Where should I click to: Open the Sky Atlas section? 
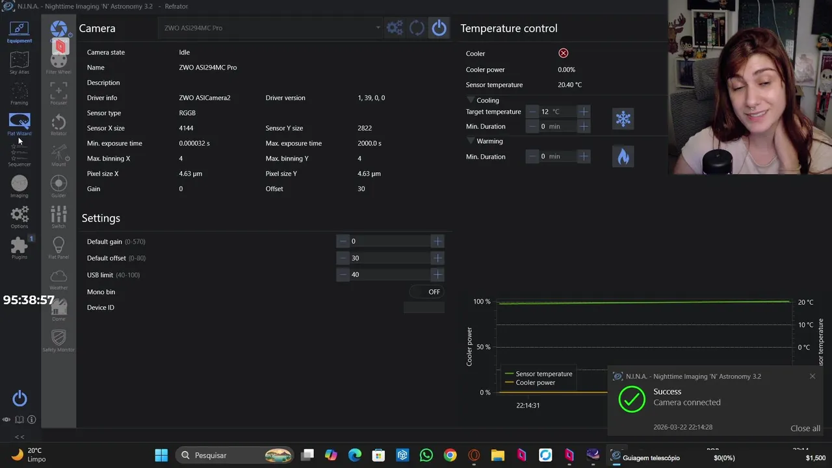point(19,63)
